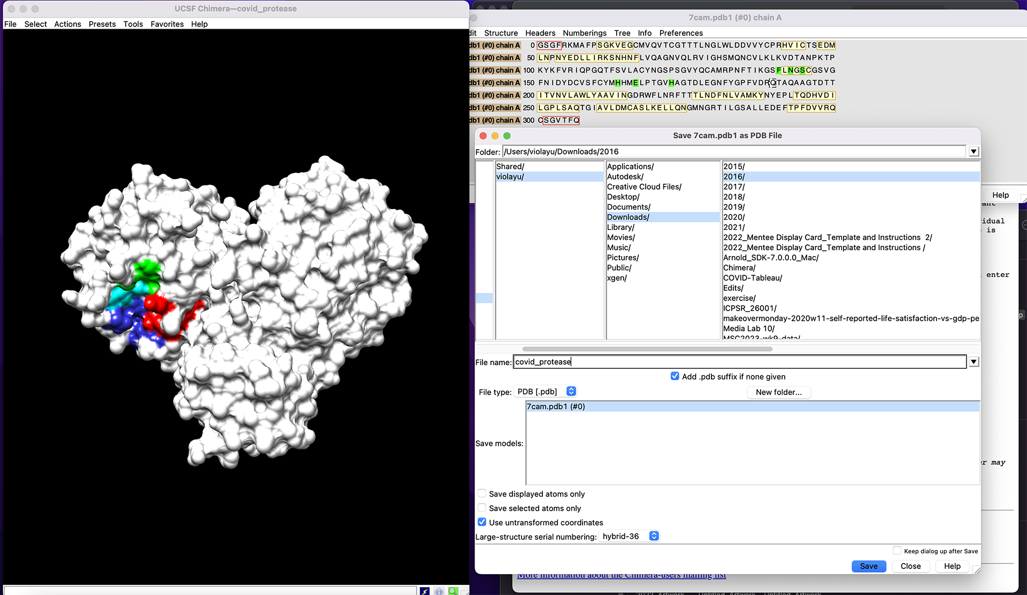Open the File menu in Chimera
This screenshot has width=1027, height=595.
pos(10,24)
